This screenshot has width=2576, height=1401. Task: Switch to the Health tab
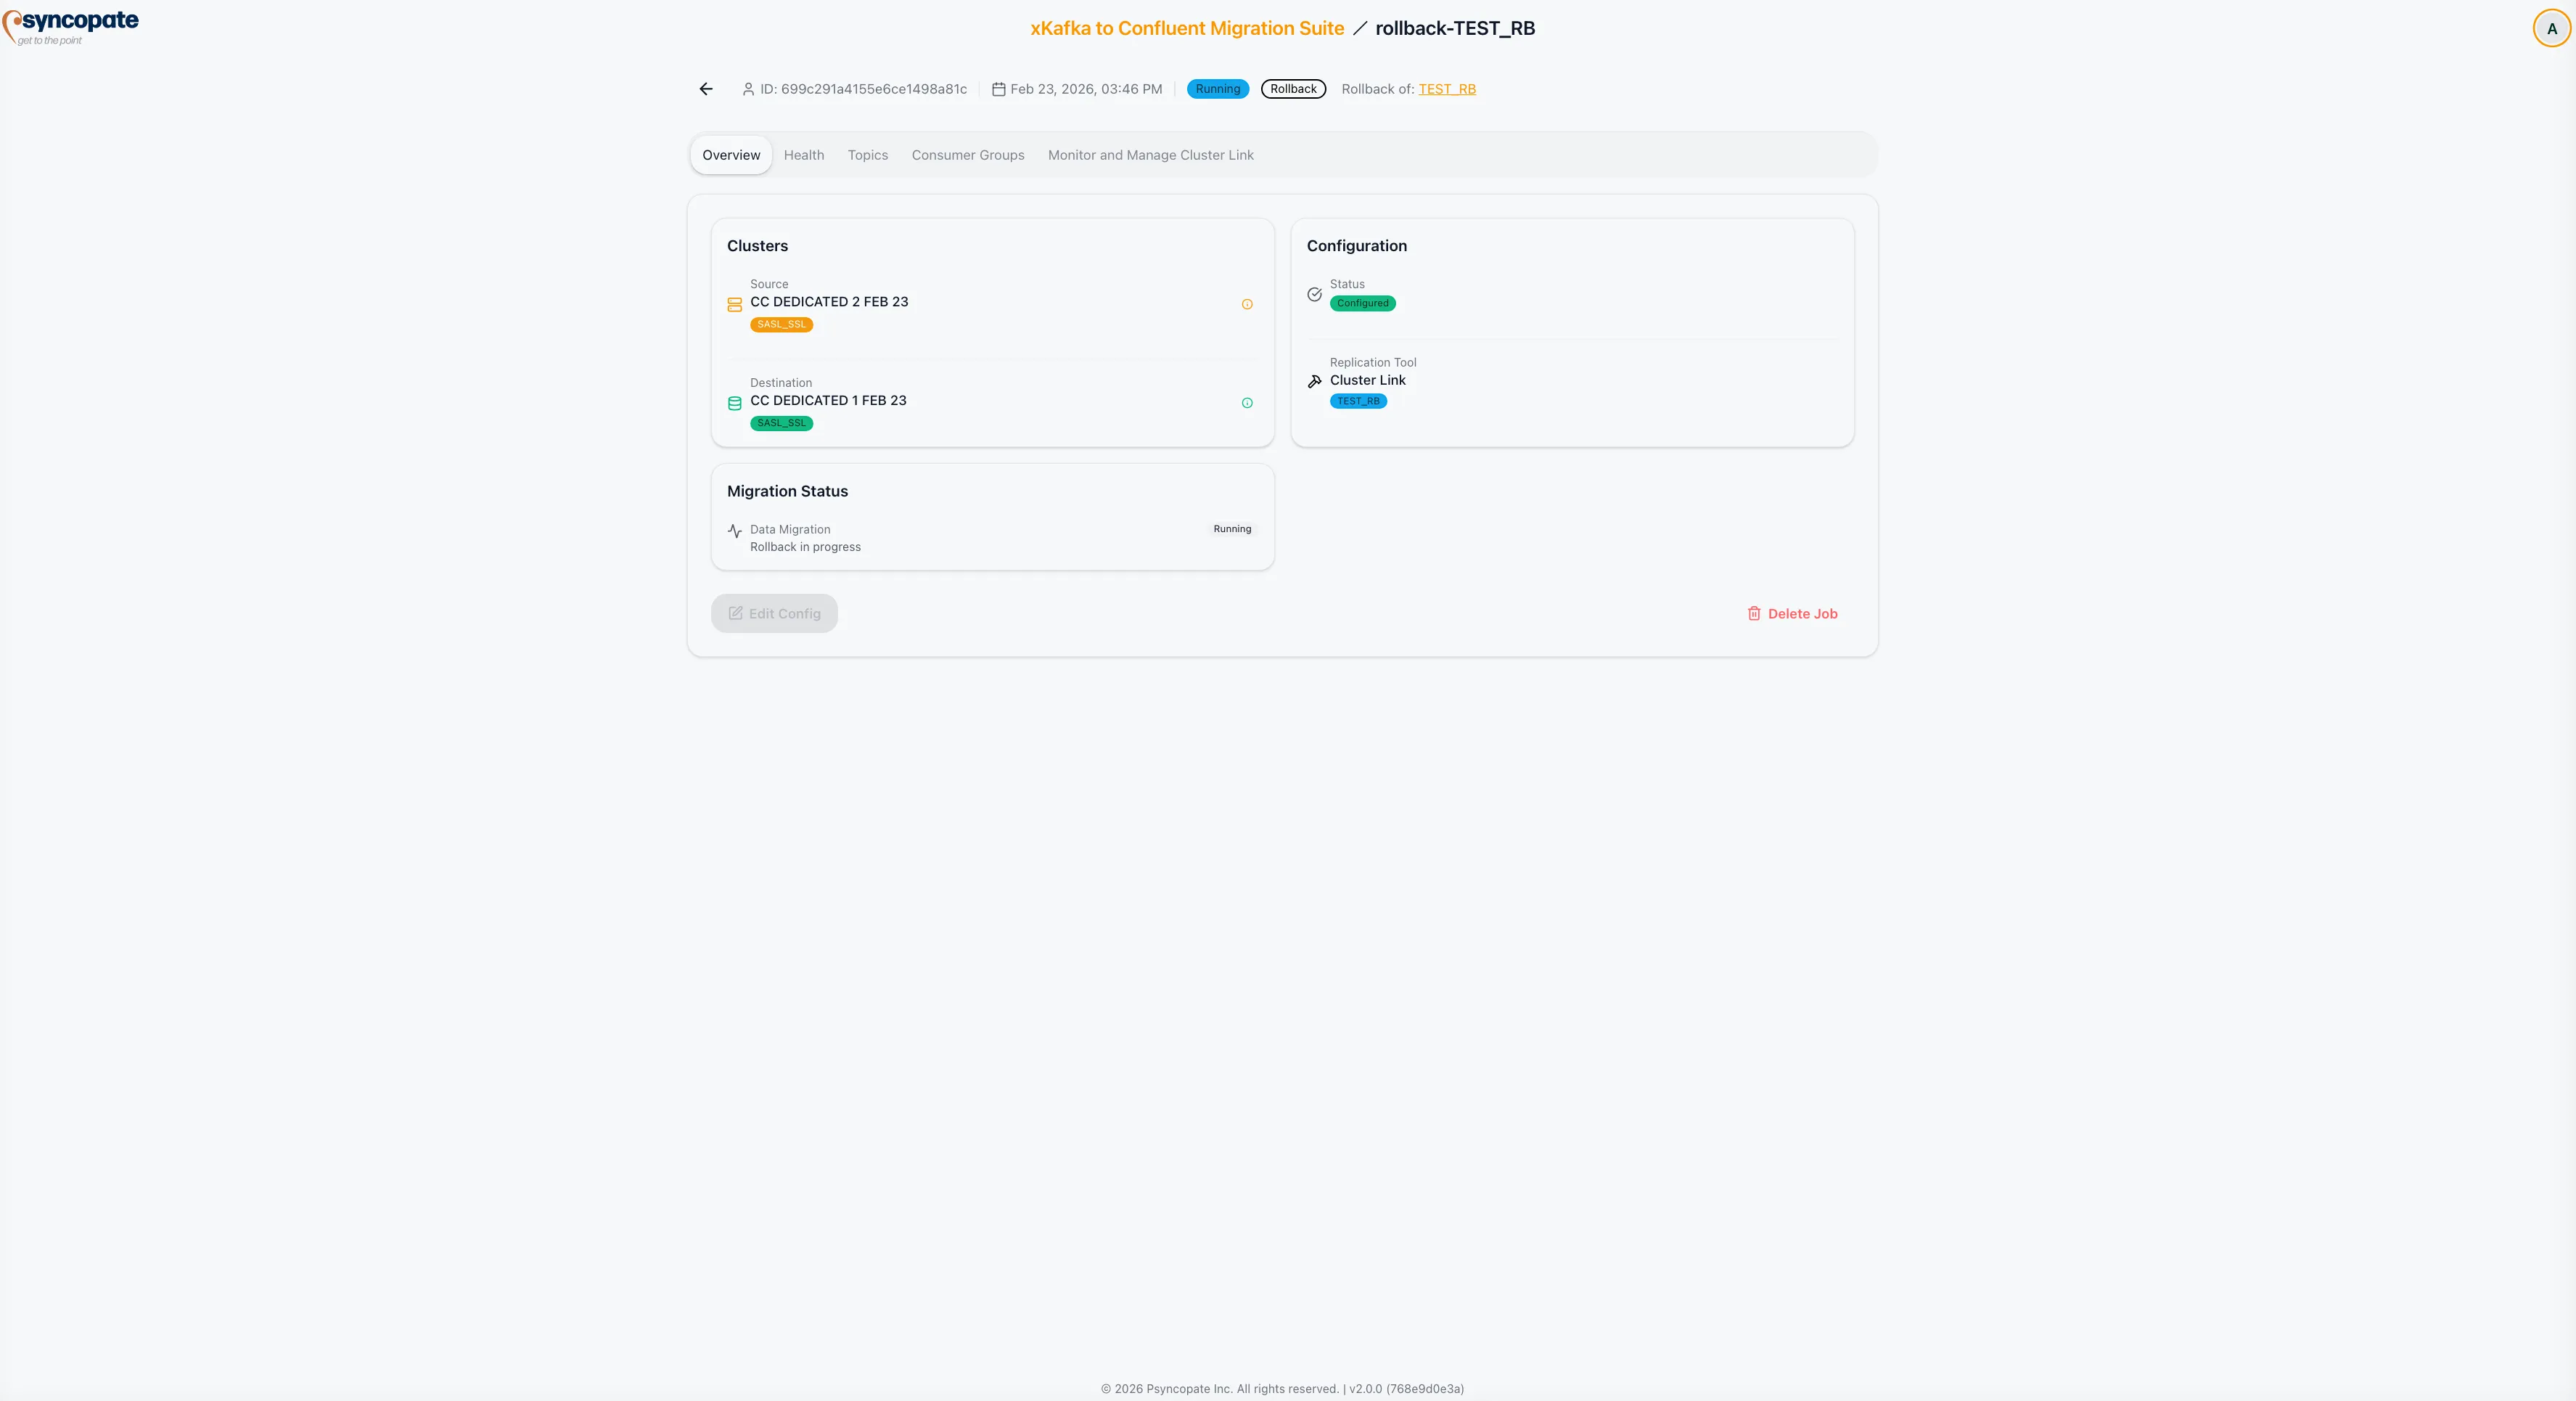pyautogui.click(x=804, y=154)
